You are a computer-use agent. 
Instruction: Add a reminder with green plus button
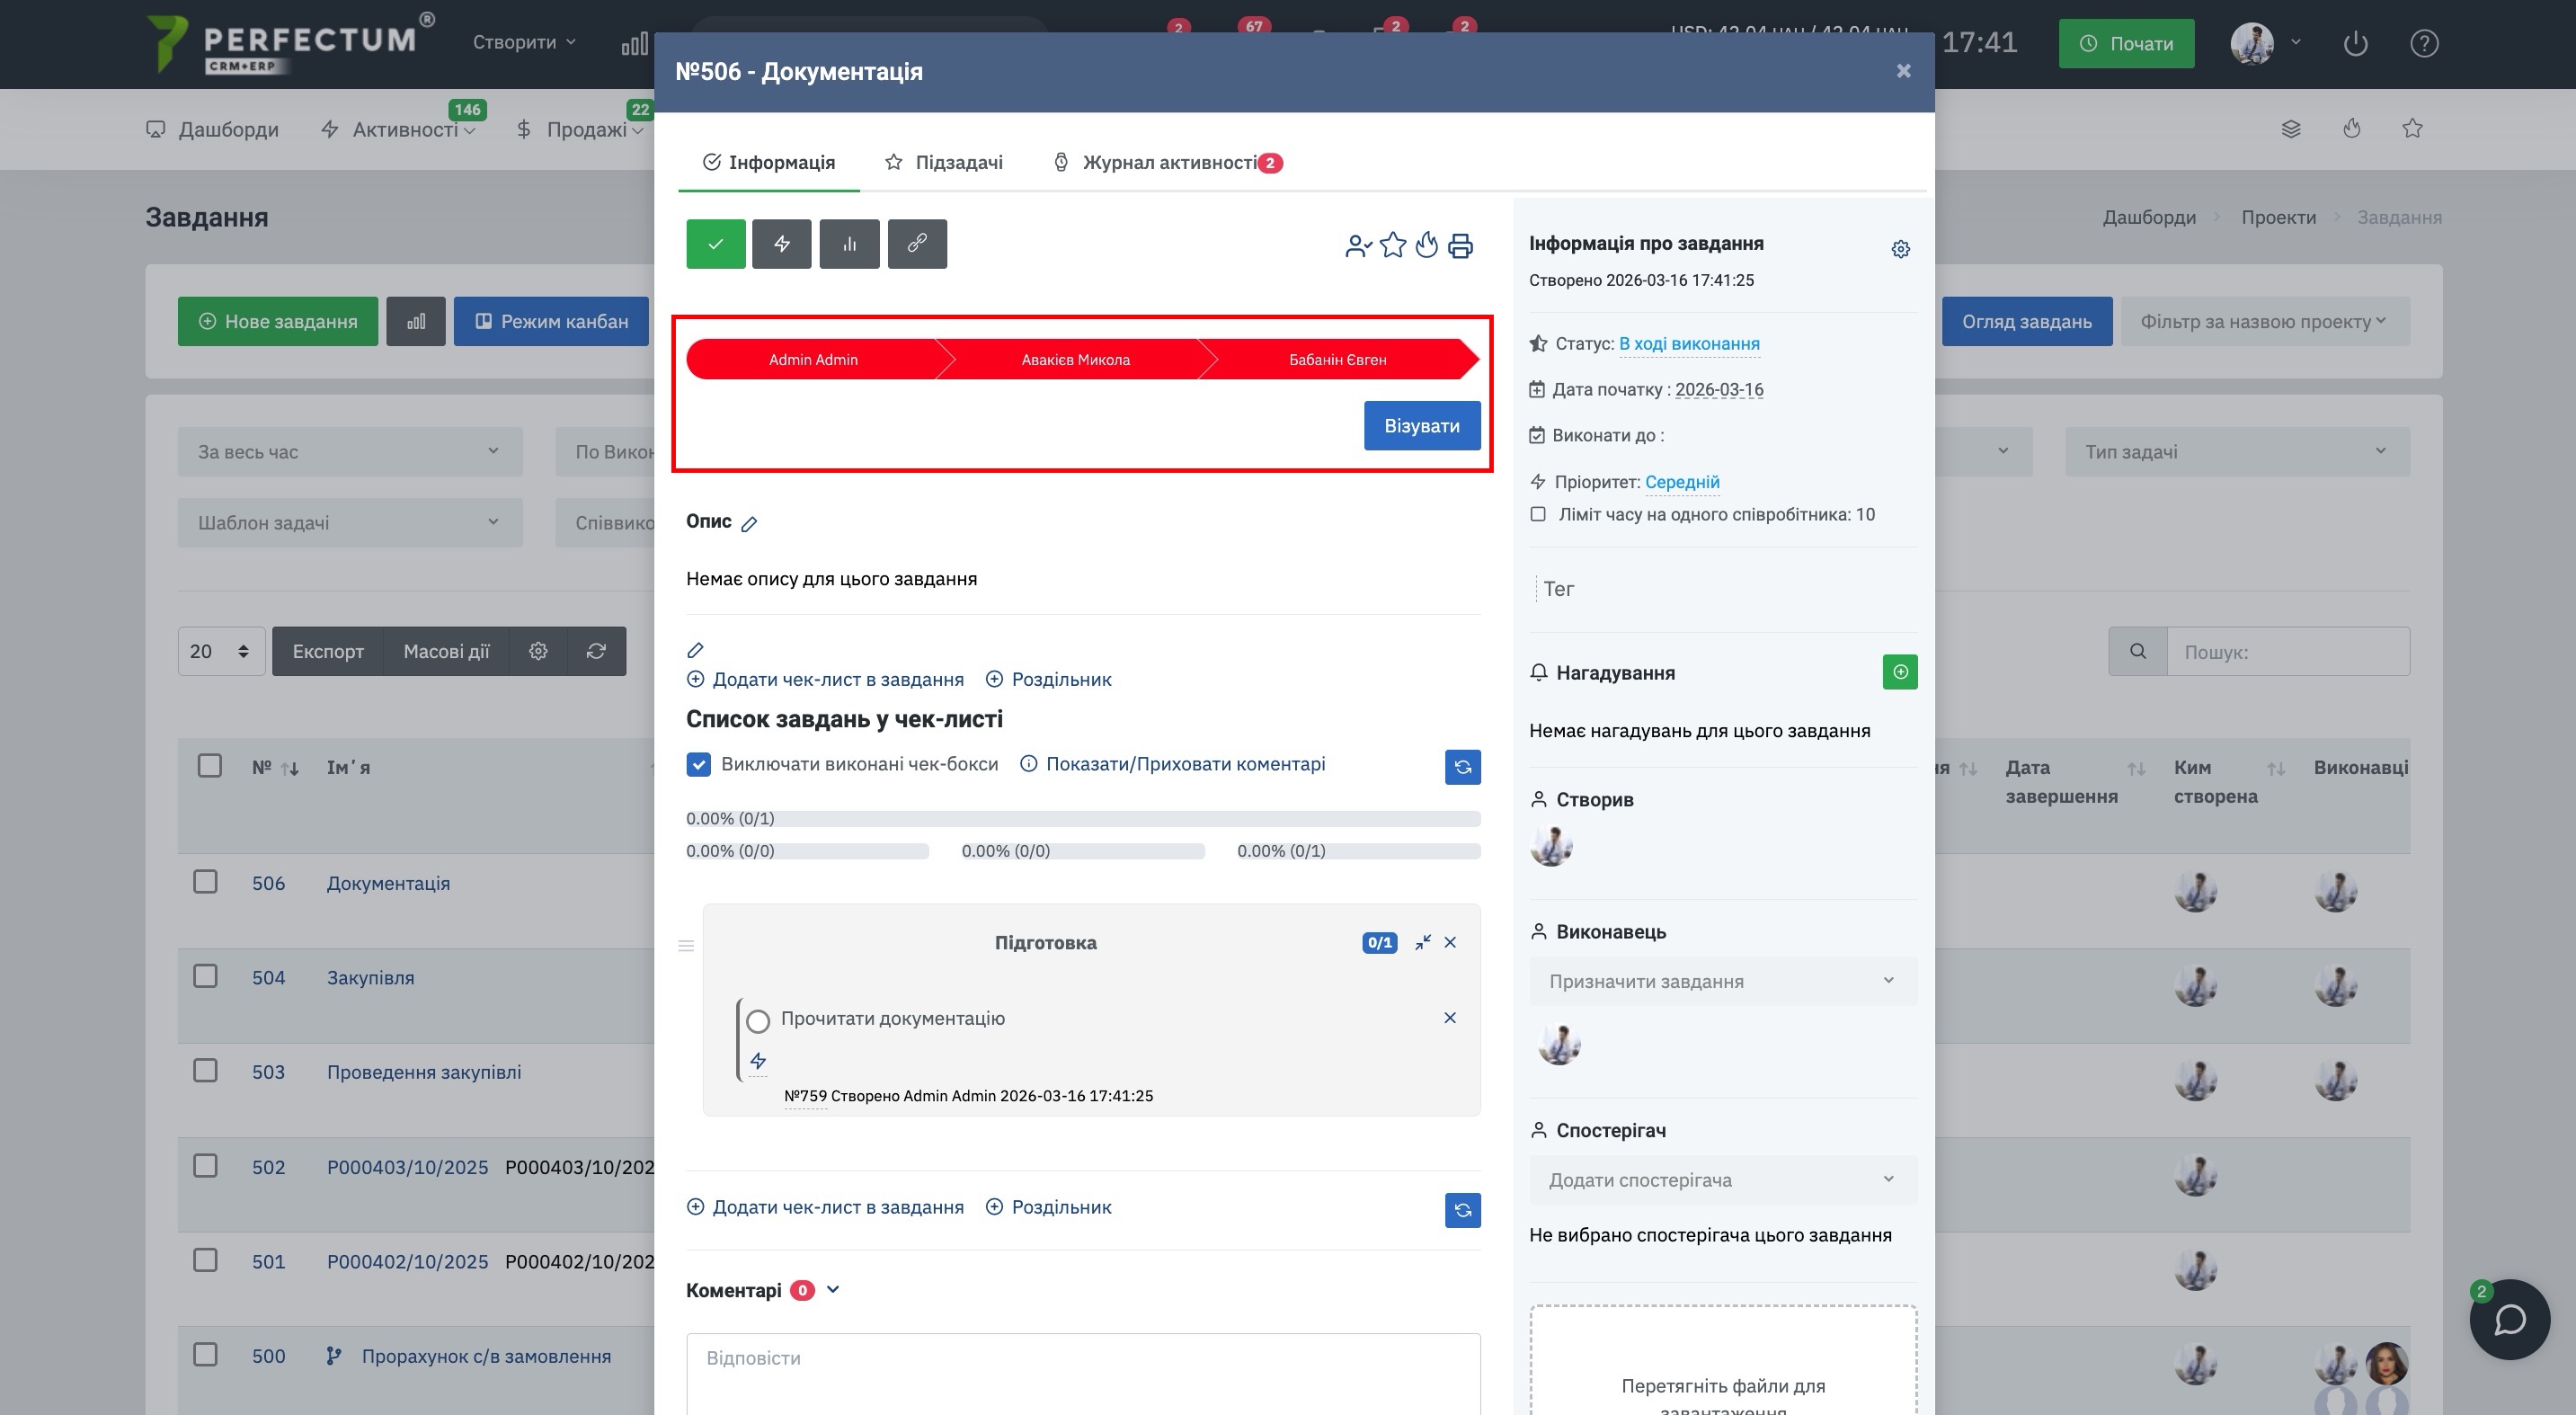click(1899, 672)
